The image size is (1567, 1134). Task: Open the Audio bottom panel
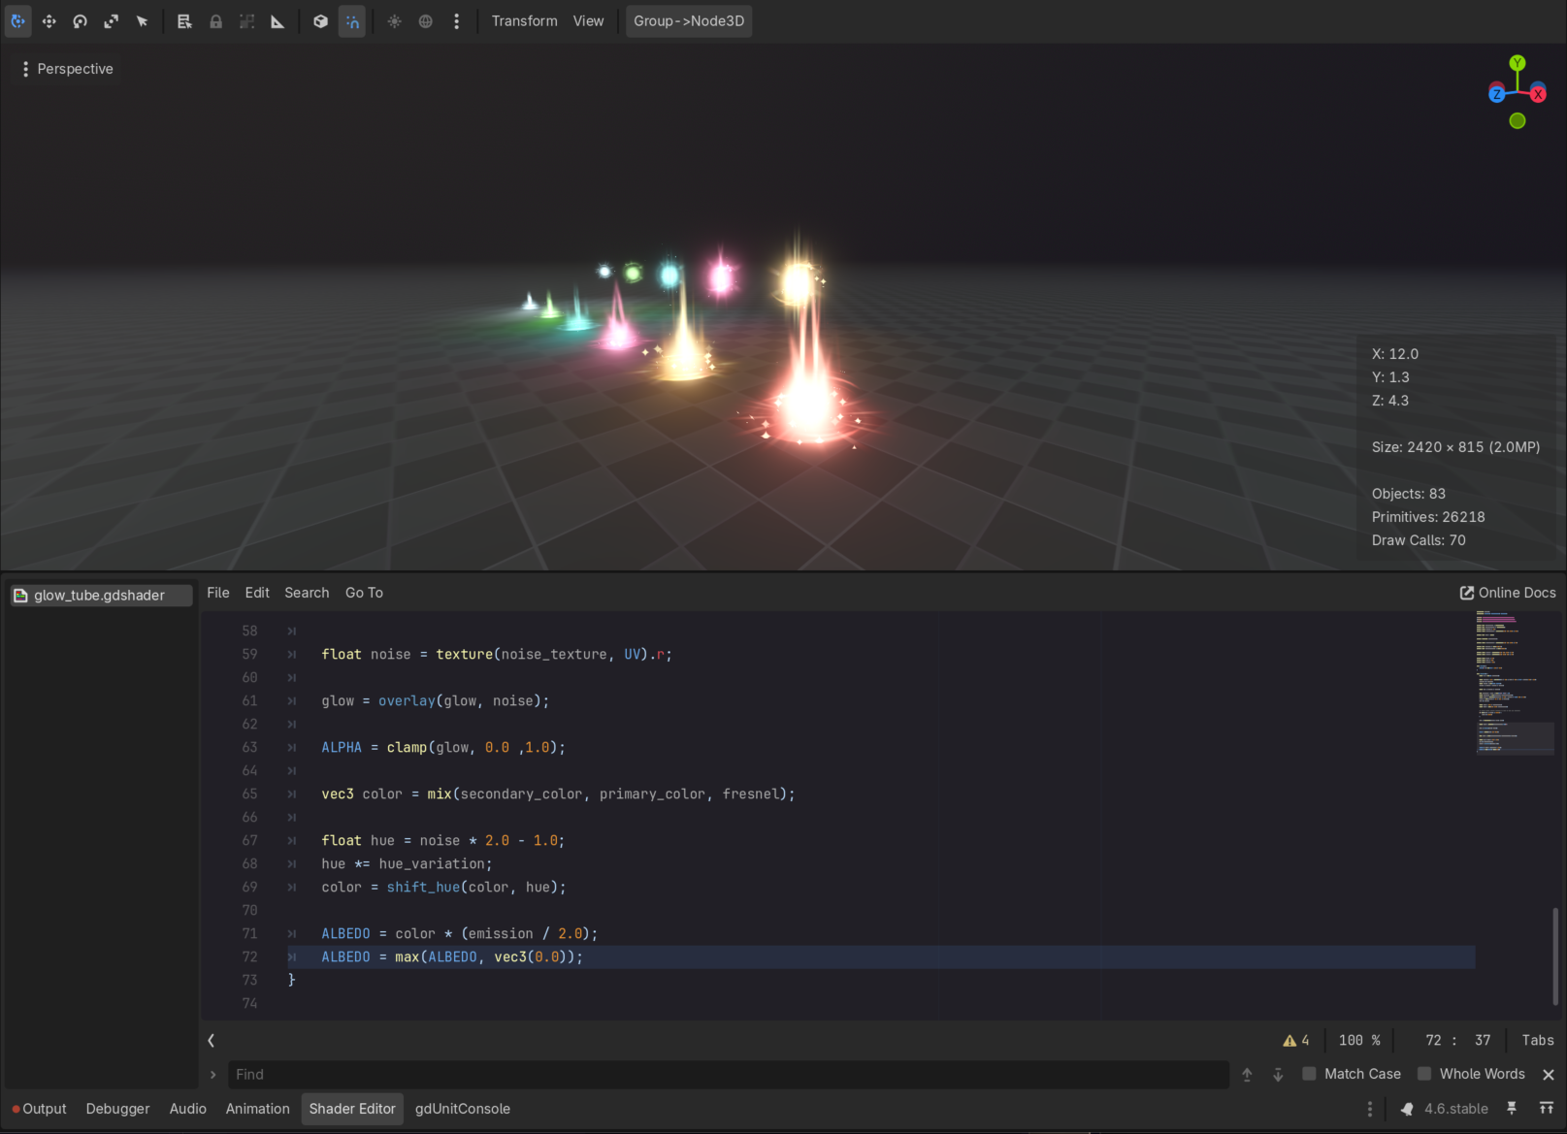pyautogui.click(x=188, y=1109)
